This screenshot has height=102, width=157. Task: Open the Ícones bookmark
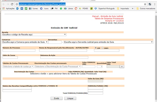33,9
